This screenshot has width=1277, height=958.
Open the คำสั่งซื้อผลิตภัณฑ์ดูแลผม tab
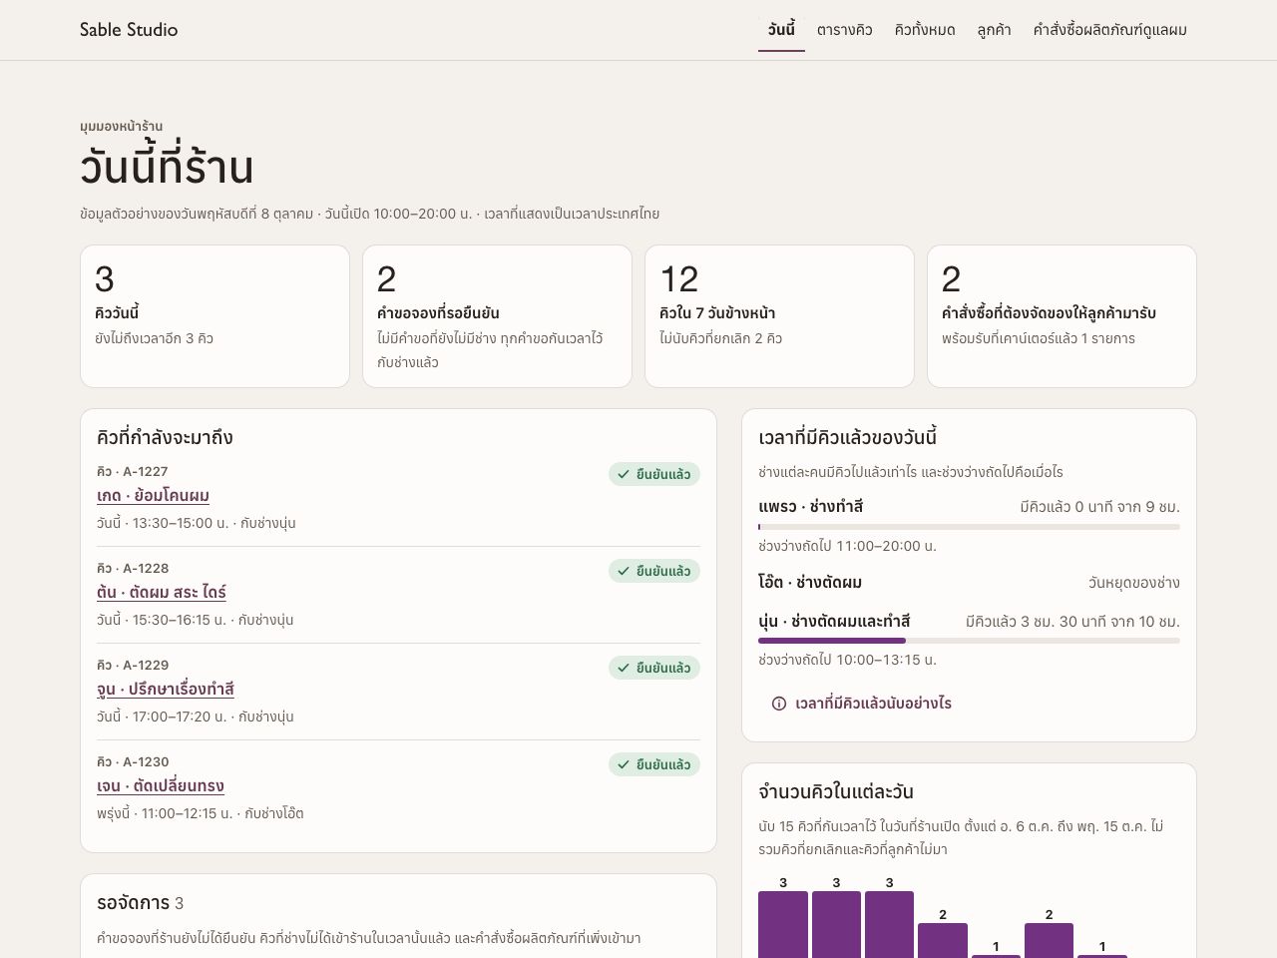click(1109, 30)
